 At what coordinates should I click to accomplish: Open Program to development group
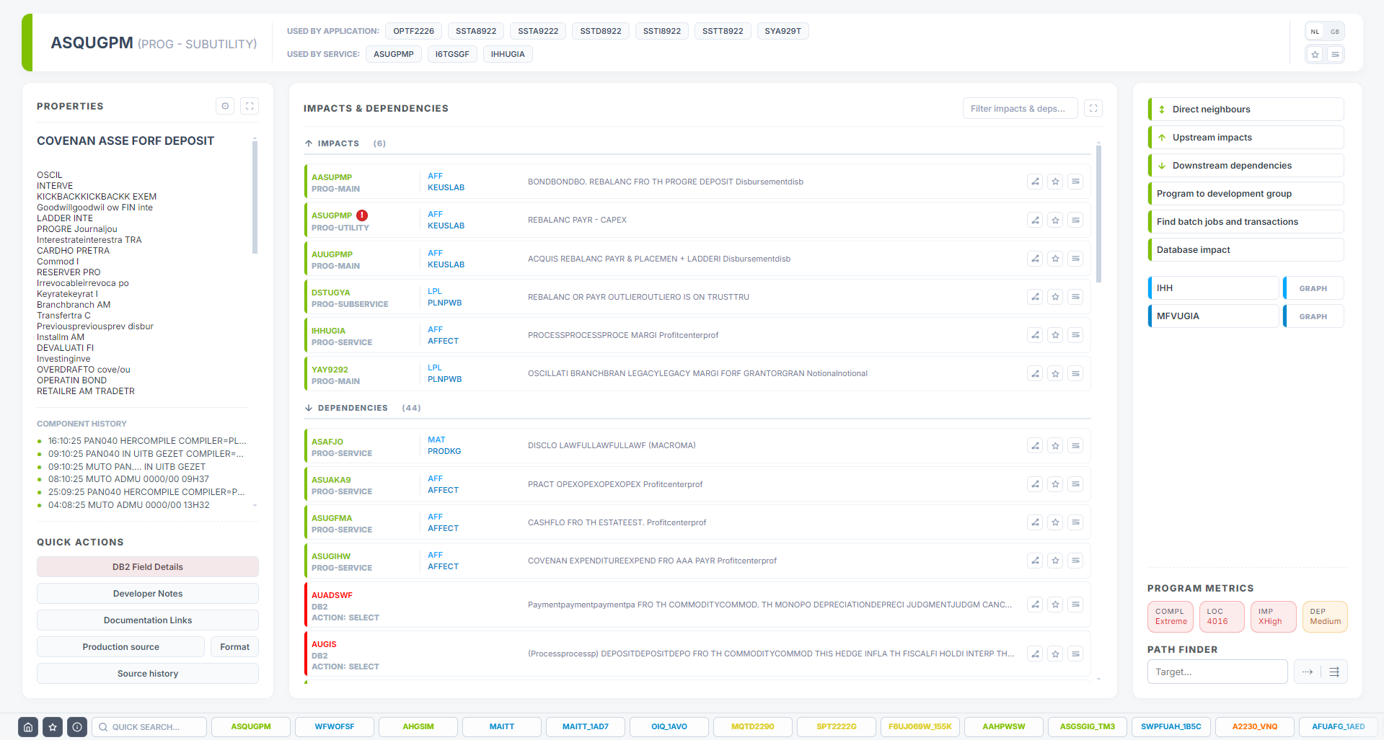click(1246, 194)
